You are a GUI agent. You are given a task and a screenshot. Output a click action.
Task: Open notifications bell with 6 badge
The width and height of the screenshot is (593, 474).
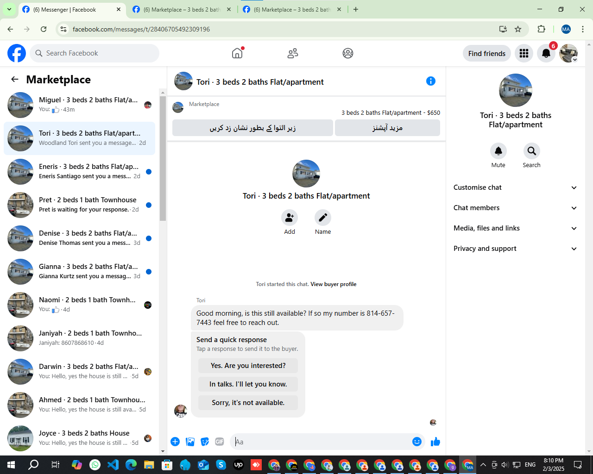coord(546,53)
